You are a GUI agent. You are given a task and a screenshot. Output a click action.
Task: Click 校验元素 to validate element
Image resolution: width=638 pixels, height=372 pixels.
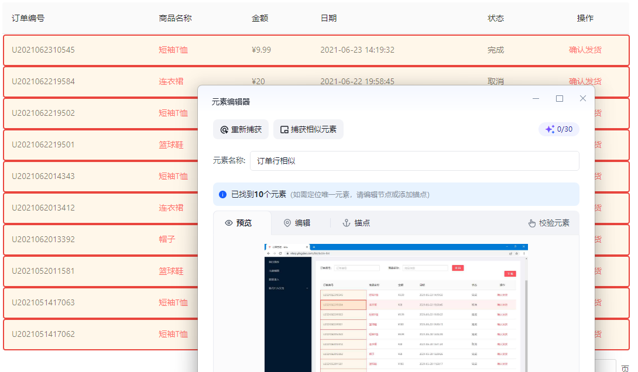click(x=549, y=223)
